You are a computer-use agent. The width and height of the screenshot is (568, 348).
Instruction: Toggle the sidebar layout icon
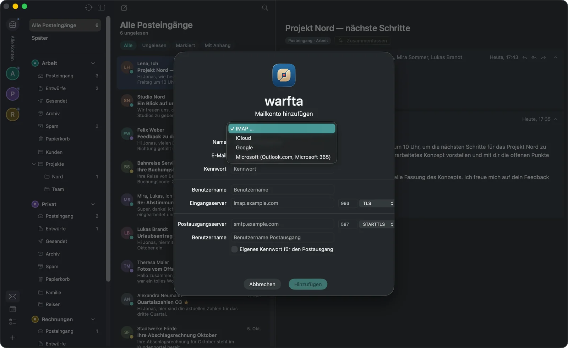click(x=102, y=7)
